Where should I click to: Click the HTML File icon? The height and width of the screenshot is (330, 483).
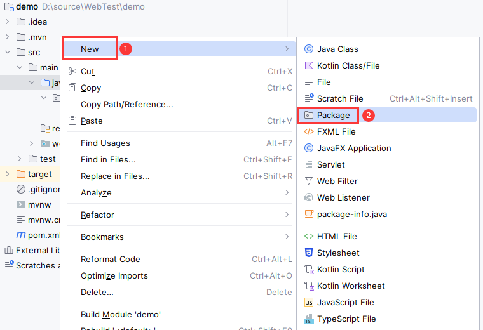coord(309,237)
